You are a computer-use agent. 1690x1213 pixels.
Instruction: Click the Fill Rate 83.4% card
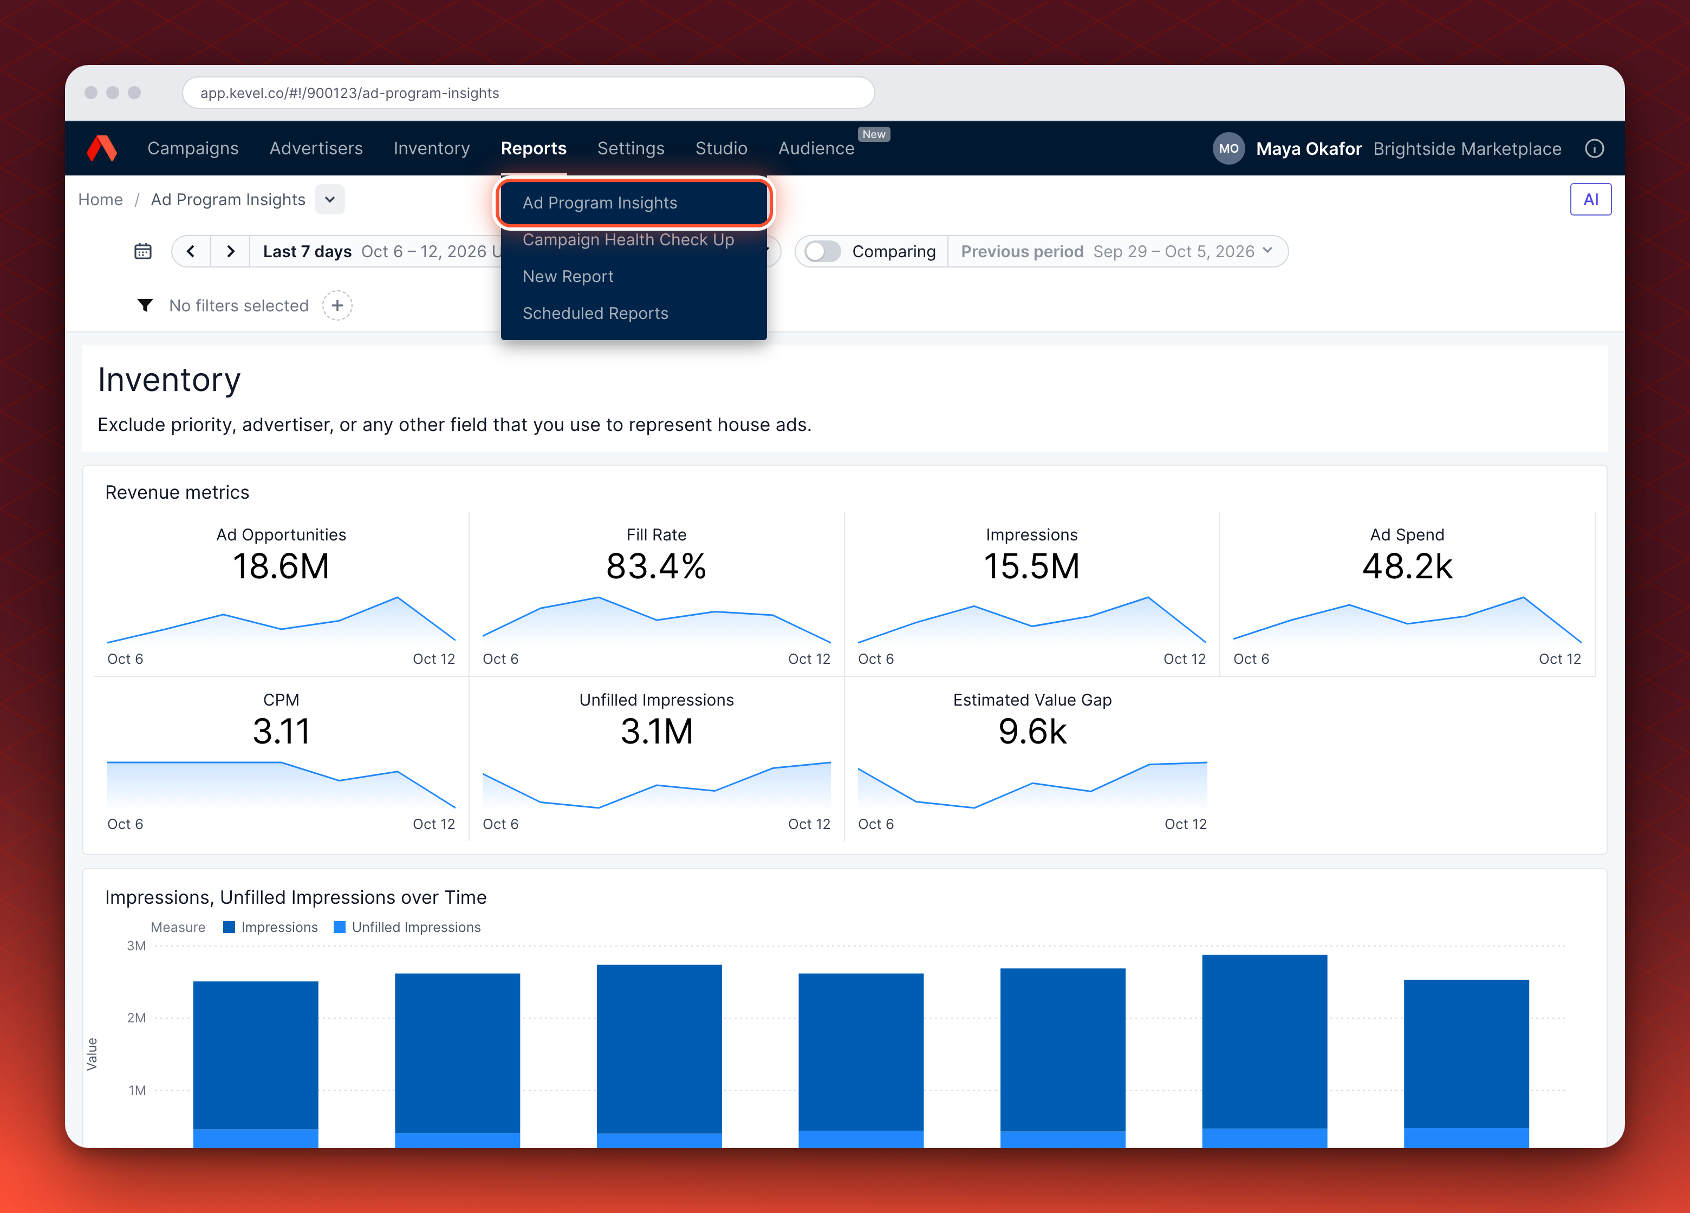coord(656,594)
